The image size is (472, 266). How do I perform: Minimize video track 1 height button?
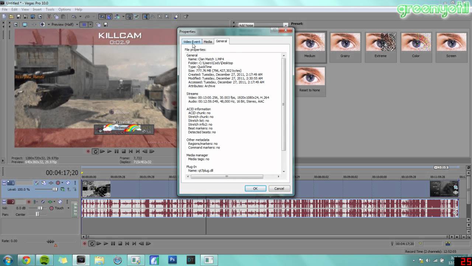point(4,181)
